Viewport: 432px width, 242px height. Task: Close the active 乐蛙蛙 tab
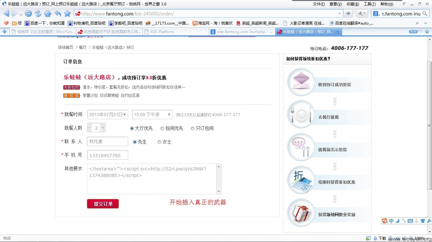click(338, 32)
